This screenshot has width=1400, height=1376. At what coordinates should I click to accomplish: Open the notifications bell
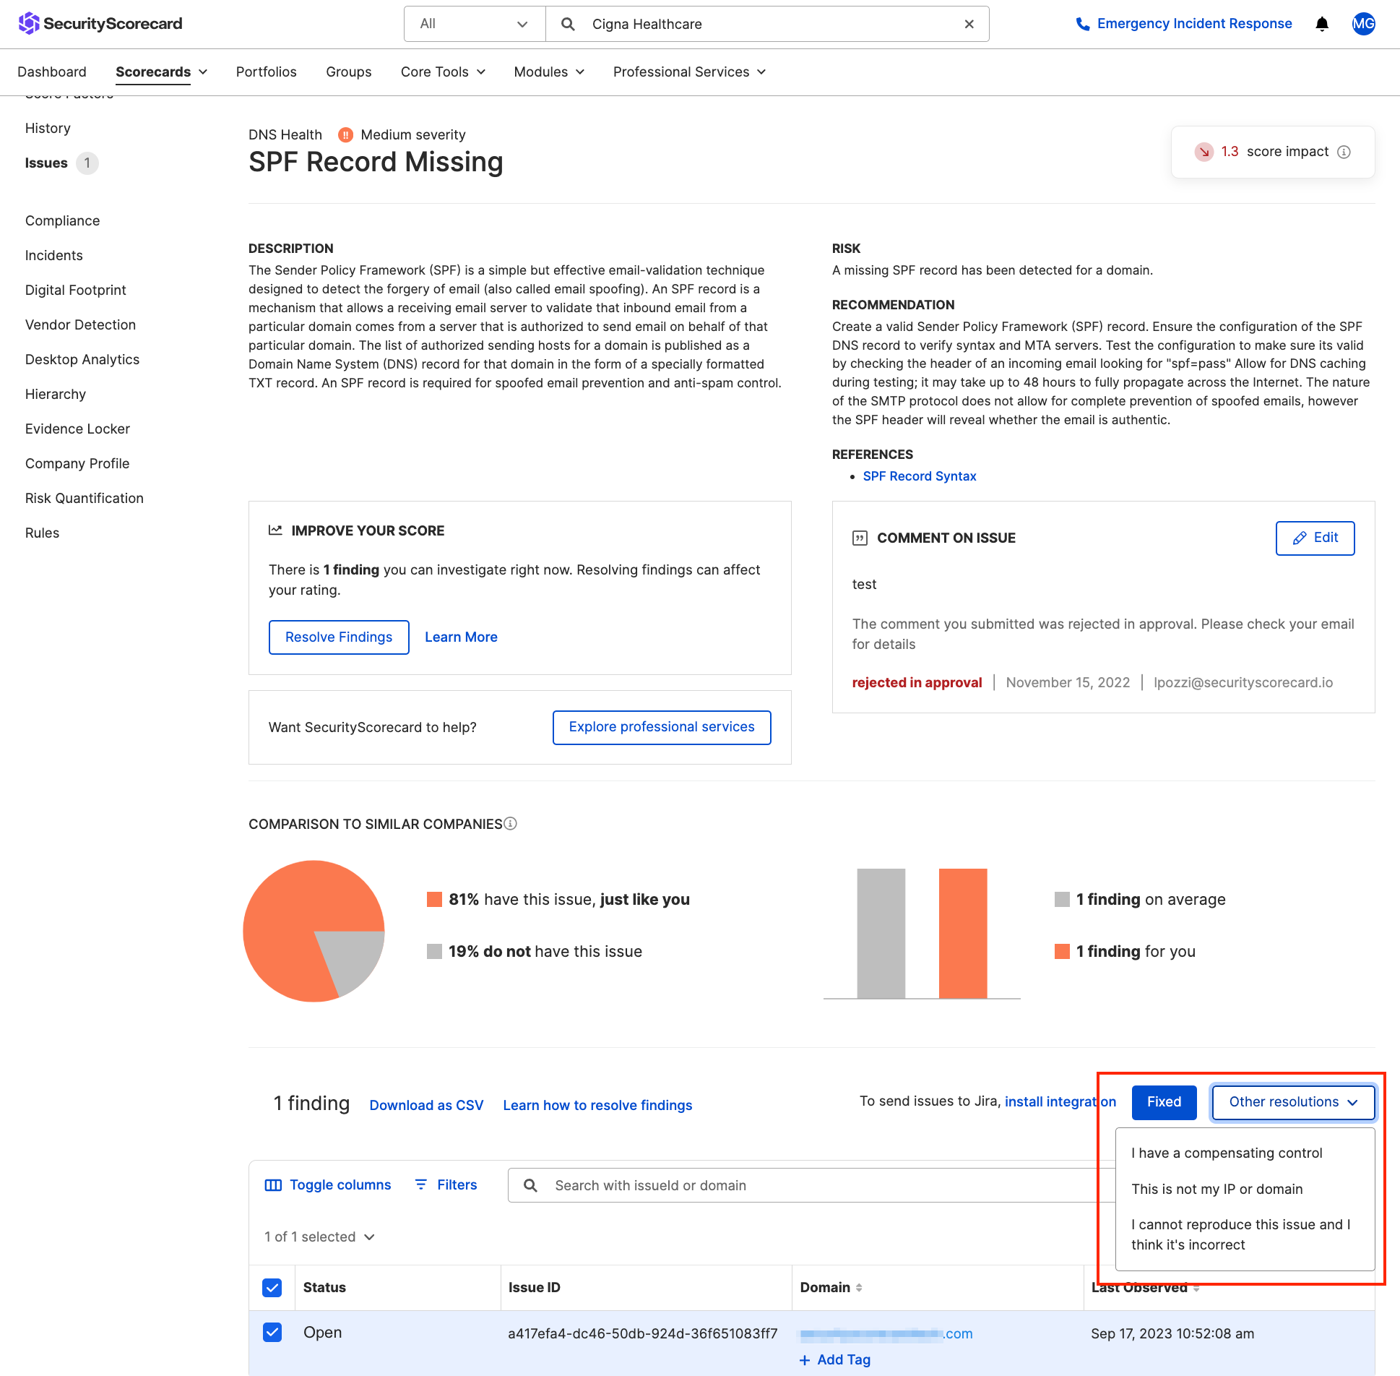coord(1321,24)
